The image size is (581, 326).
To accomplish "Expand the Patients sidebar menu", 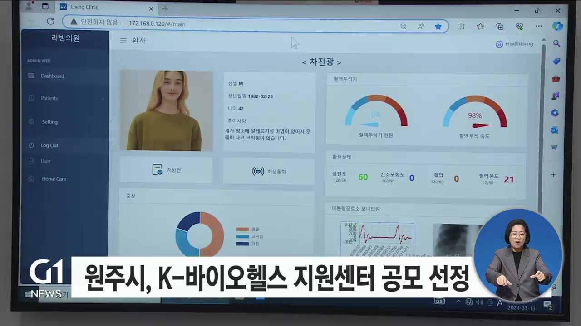I will (x=49, y=98).
